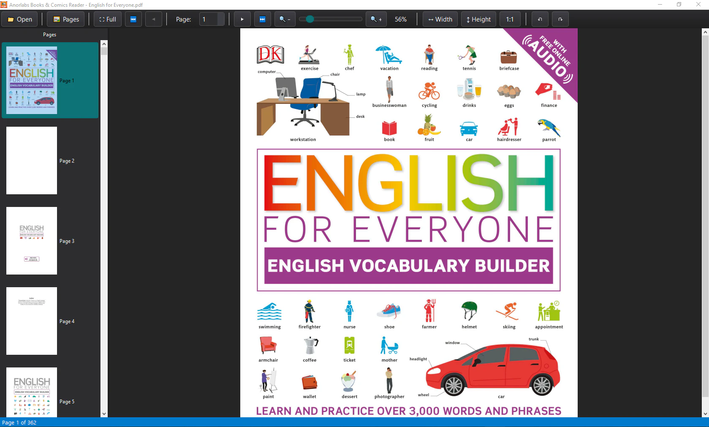Select the Page 2 thumbnail

32,160
